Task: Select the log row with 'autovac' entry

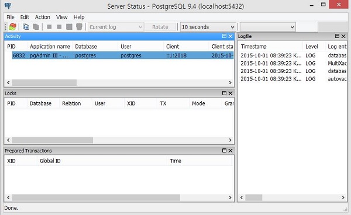Action: coord(293,79)
